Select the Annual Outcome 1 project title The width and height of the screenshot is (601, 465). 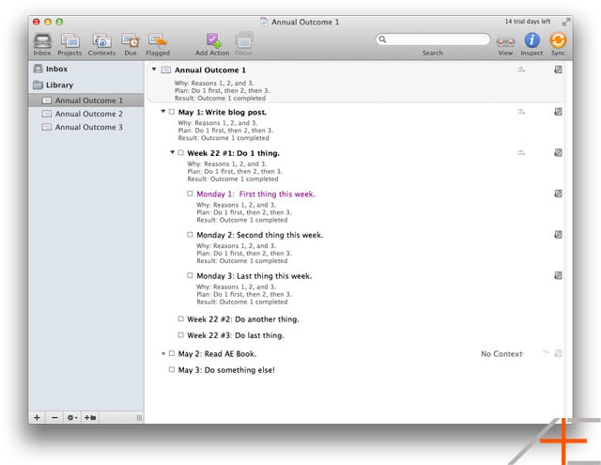[x=210, y=70]
